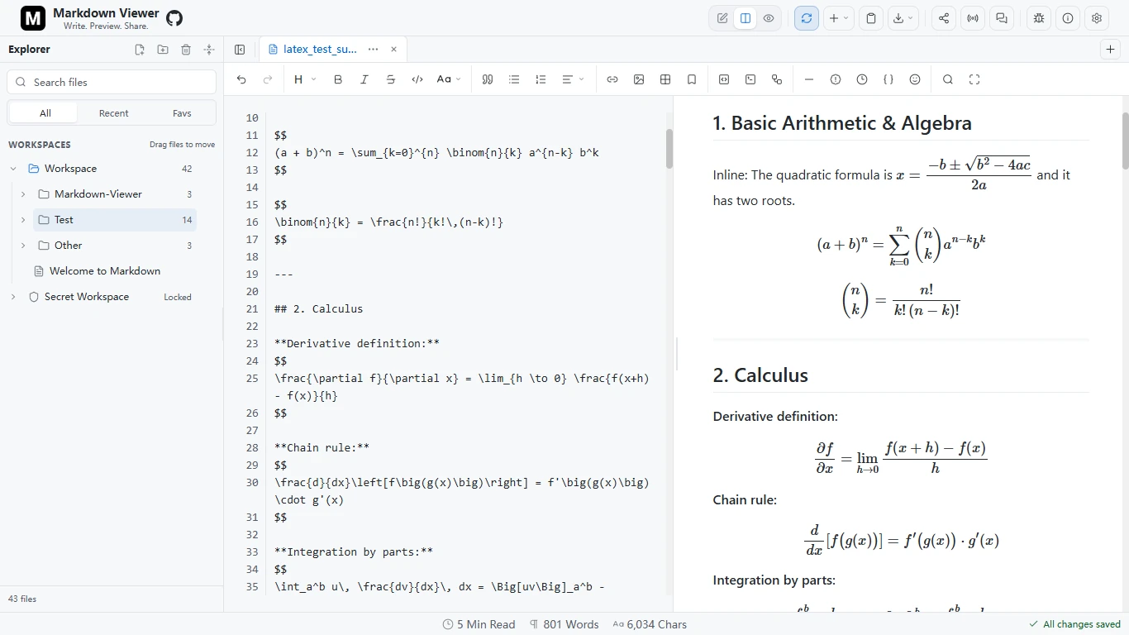Apply strikethrough formatting
This screenshot has height=635, width=1129.
tap(391, 79)
